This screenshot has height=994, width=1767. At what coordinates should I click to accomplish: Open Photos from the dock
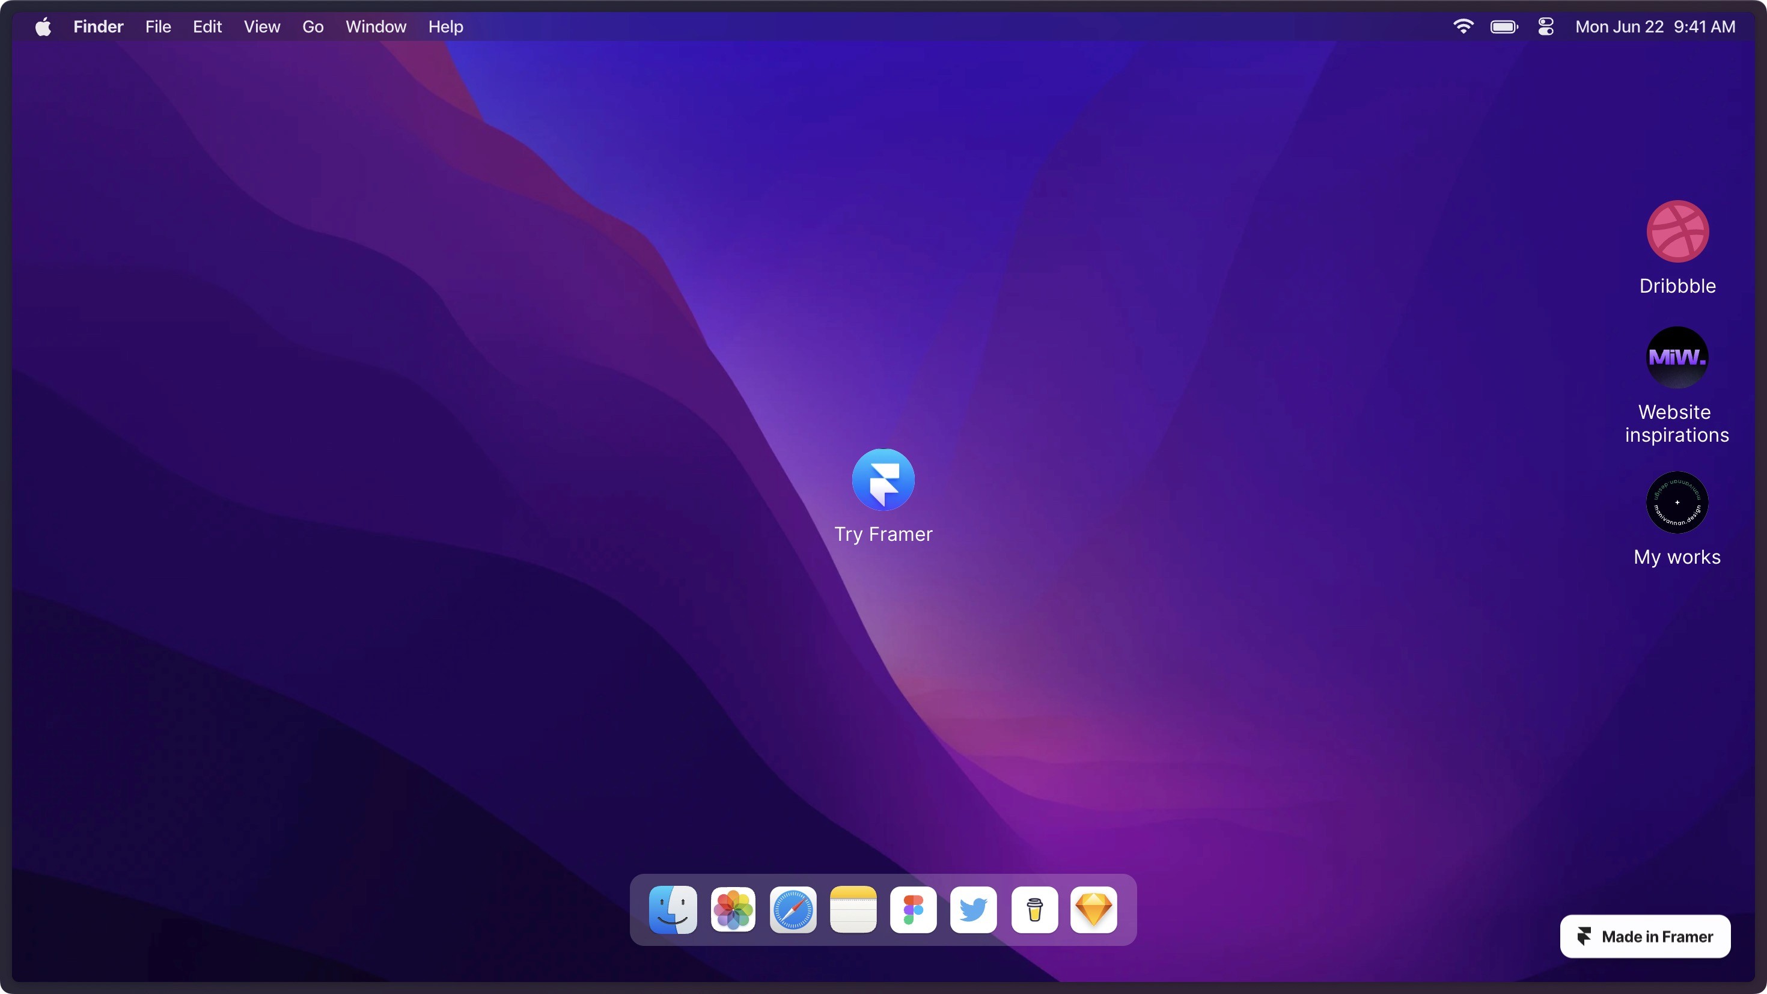tap(733, 910)
